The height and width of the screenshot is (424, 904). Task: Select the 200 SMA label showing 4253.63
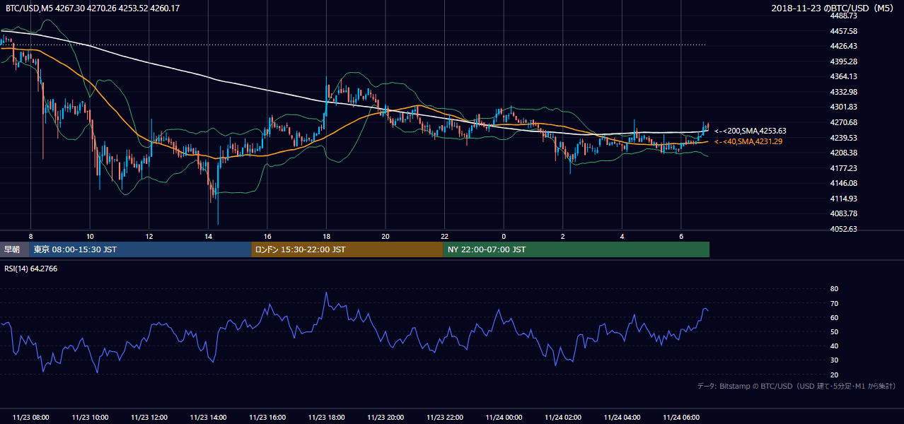750,131
